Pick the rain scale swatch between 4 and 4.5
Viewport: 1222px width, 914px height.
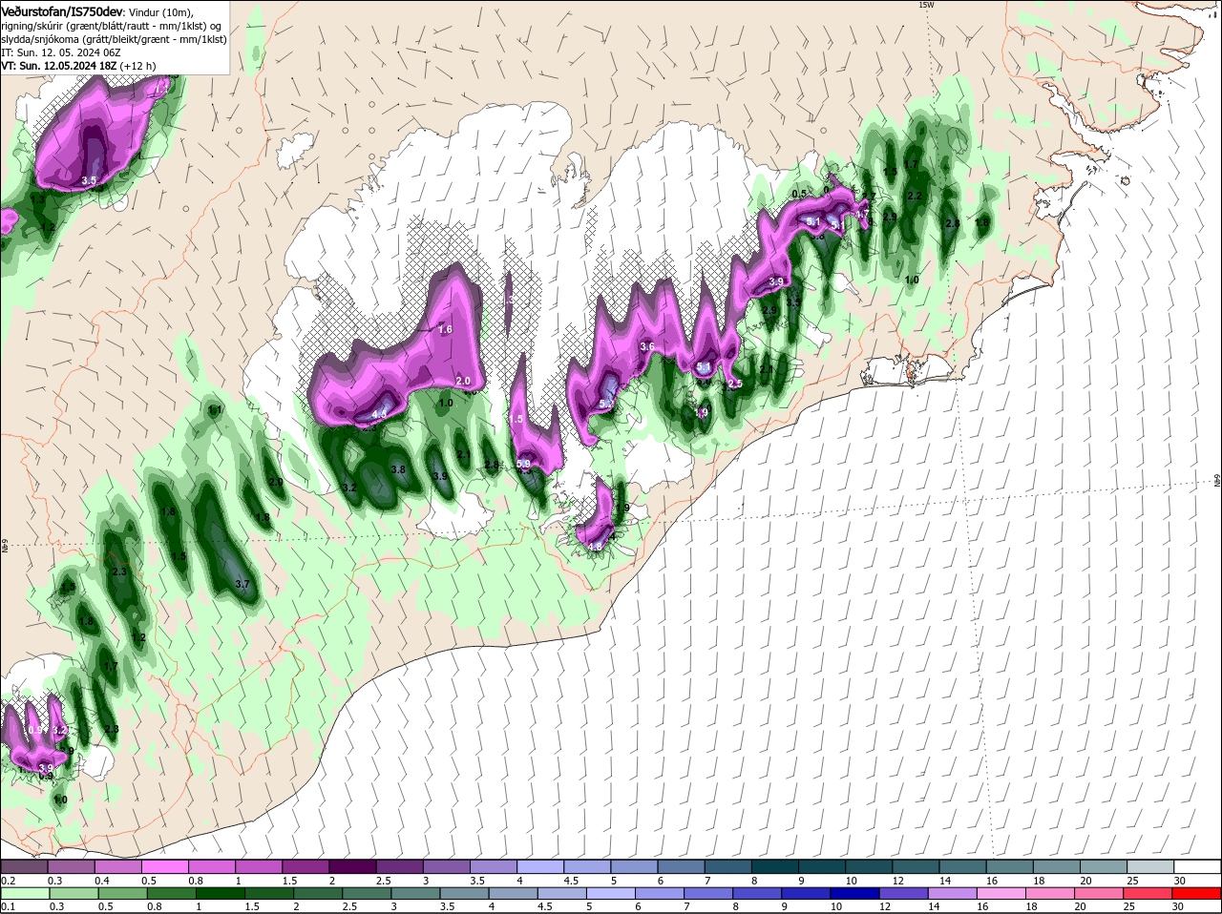click(x=515, y=893)
